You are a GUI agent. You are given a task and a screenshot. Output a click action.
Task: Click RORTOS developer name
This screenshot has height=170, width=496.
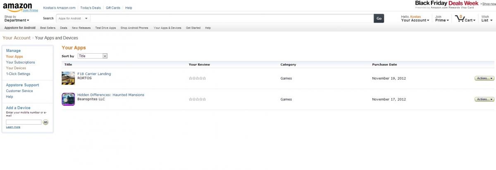tap(84, 78)
